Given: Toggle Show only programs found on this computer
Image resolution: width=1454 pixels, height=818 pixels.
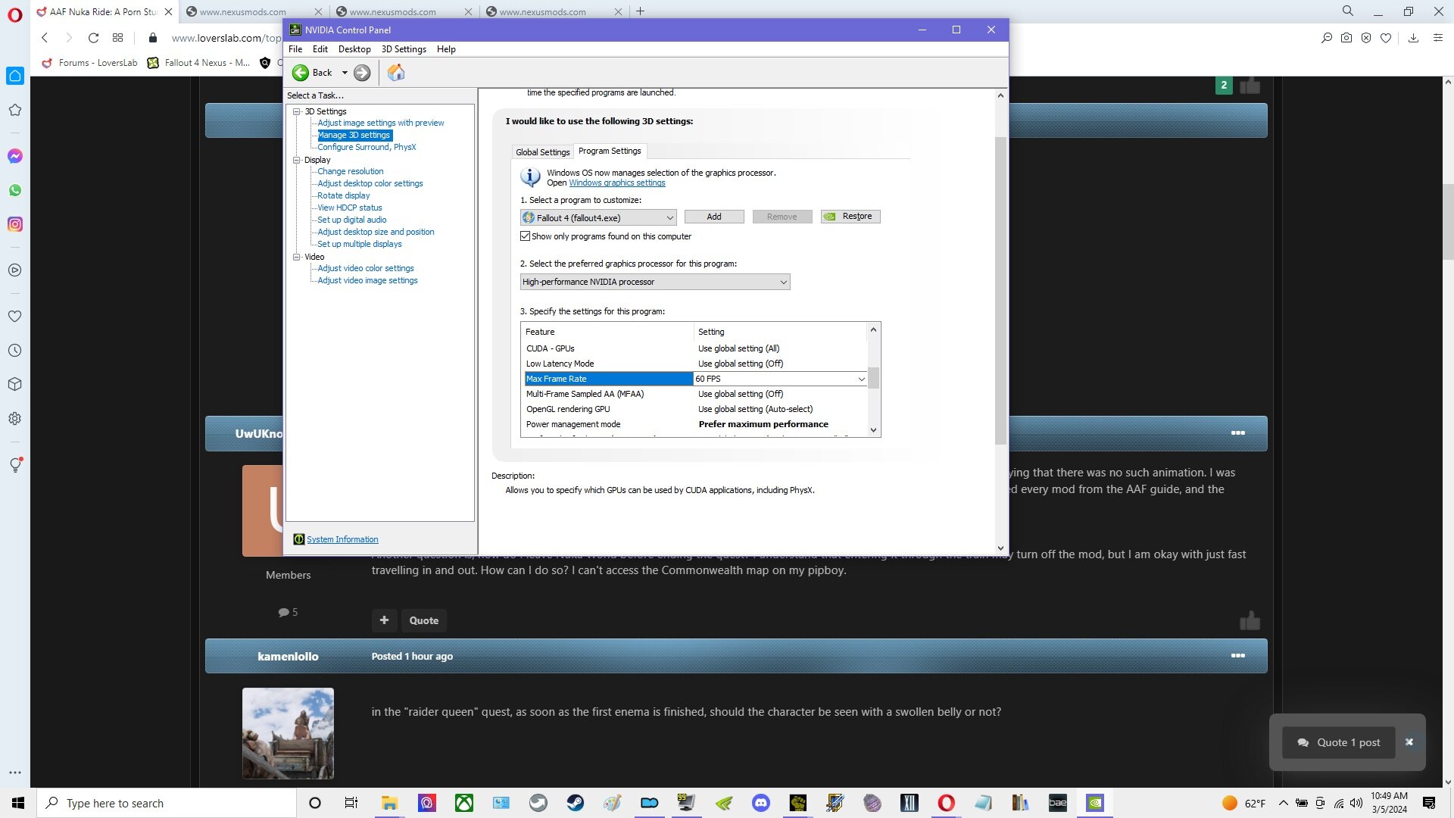Looking at the screenshot, I should click(525, 236).
